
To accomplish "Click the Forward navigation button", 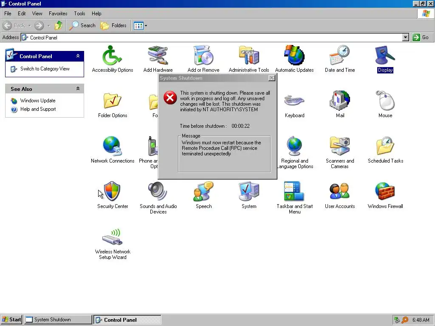I will pyautogui.click(x=39, y=25).
